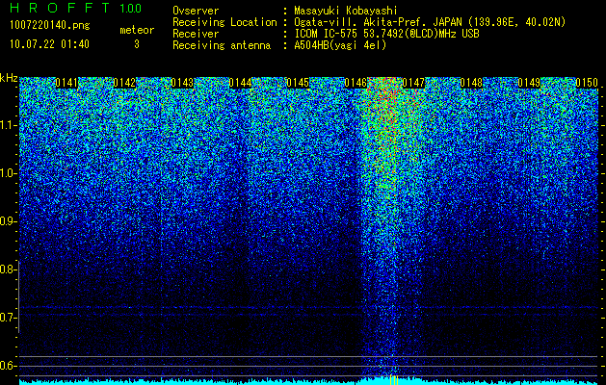Click the 0141 time marker

click(66, 83)
